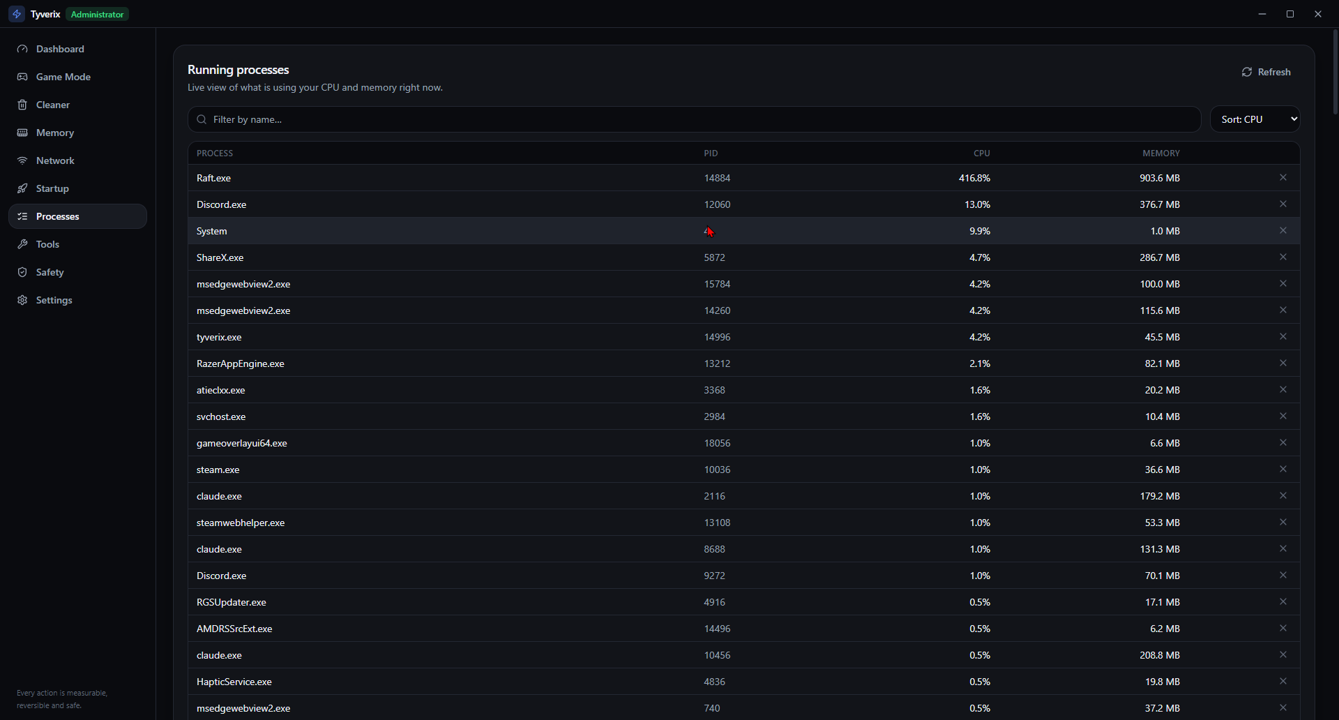
Task: Click the Network wifi icon
Action: pos(22,160)
